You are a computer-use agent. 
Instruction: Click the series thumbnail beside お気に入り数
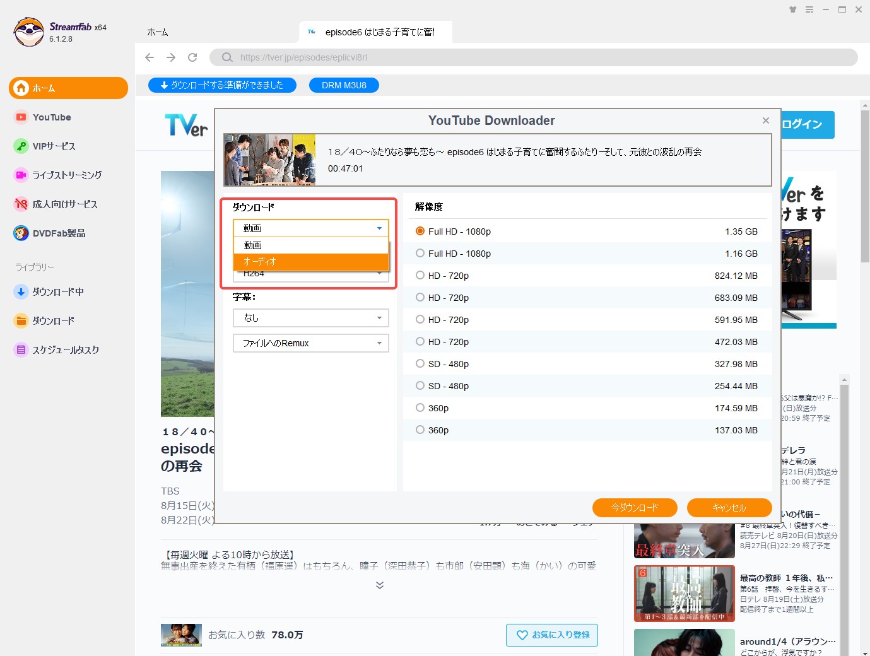pyautogui.click(x=181, y=635)
